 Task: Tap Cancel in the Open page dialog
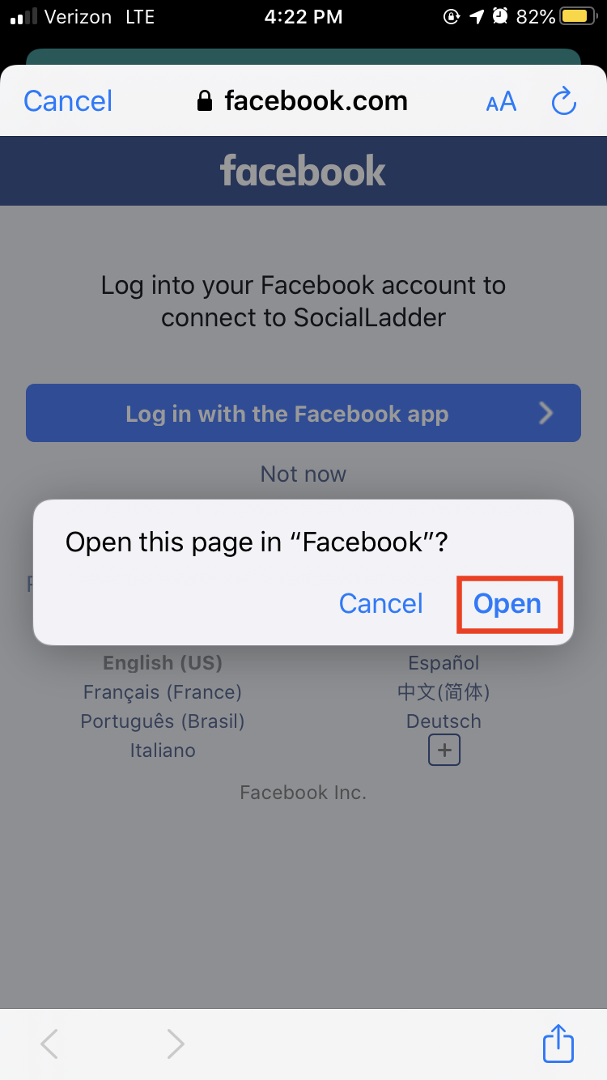(x=380, y=604)
